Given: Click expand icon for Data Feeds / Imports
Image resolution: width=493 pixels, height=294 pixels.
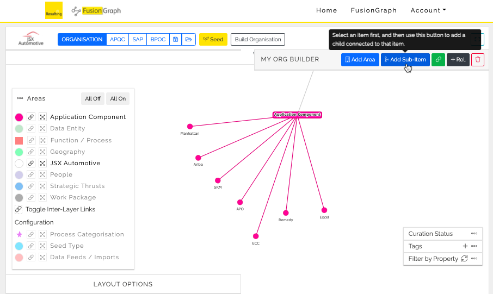Looking at the screenshot, I should click(42, 257).
